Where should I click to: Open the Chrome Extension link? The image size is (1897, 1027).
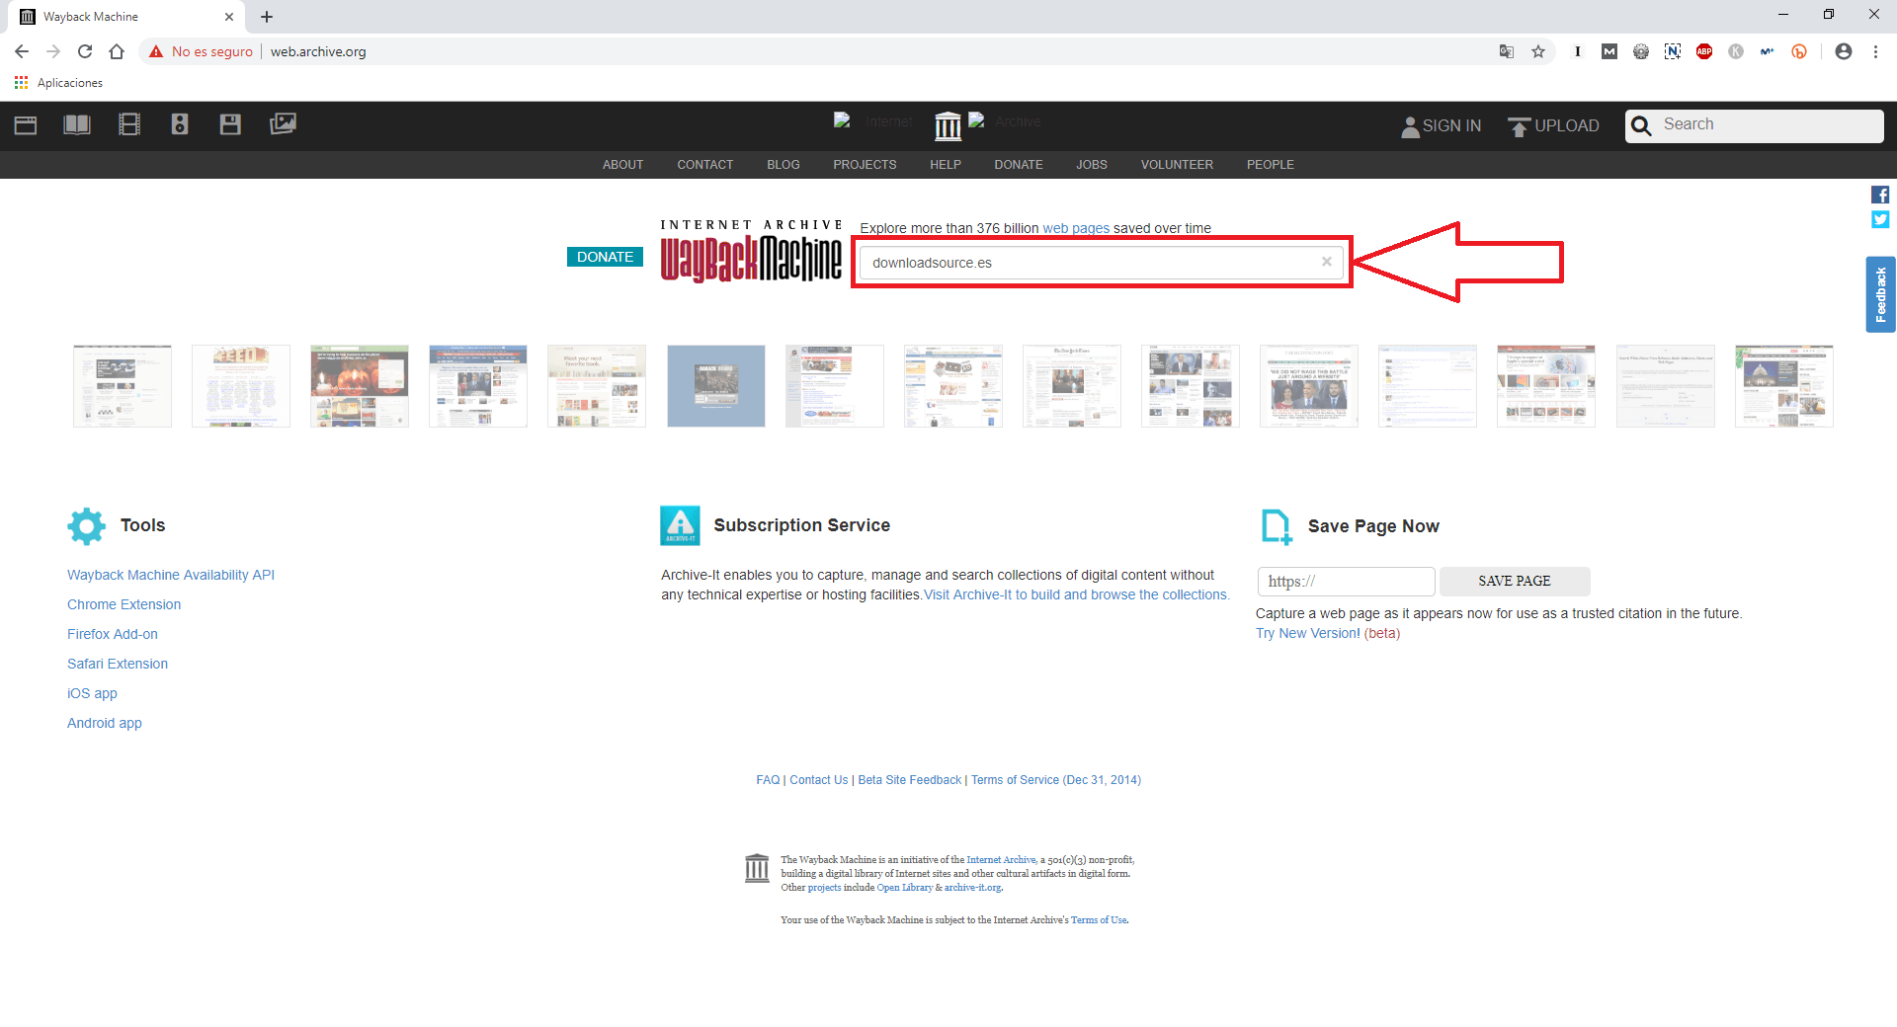click(124, 604)
